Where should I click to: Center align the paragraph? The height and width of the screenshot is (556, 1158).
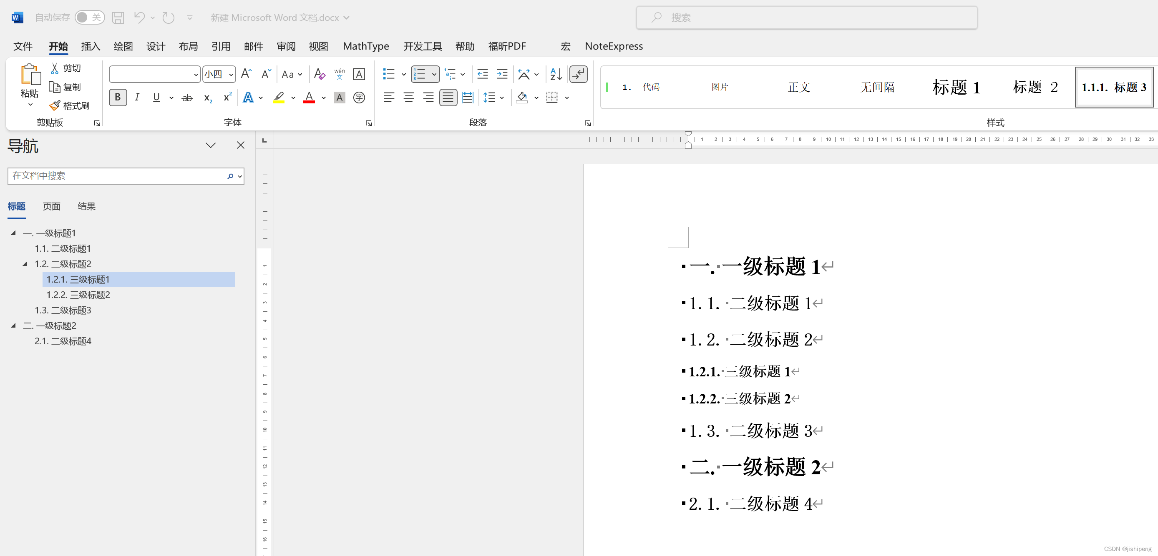click(408, 98)
